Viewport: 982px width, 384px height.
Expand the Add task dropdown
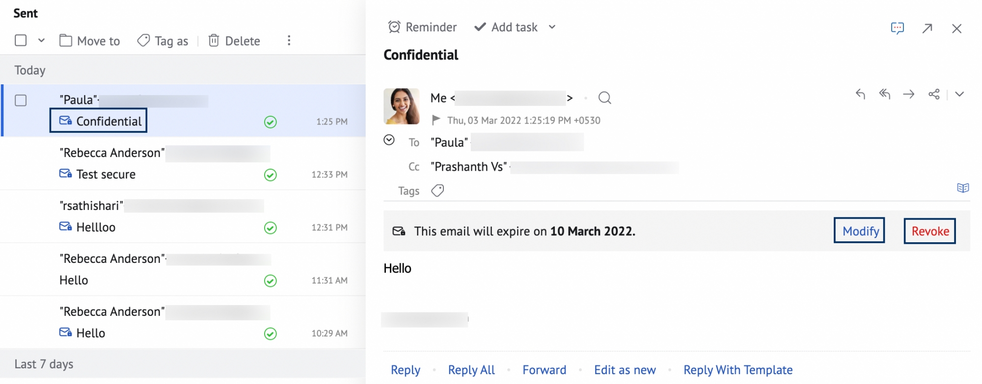tap(552, 27)
